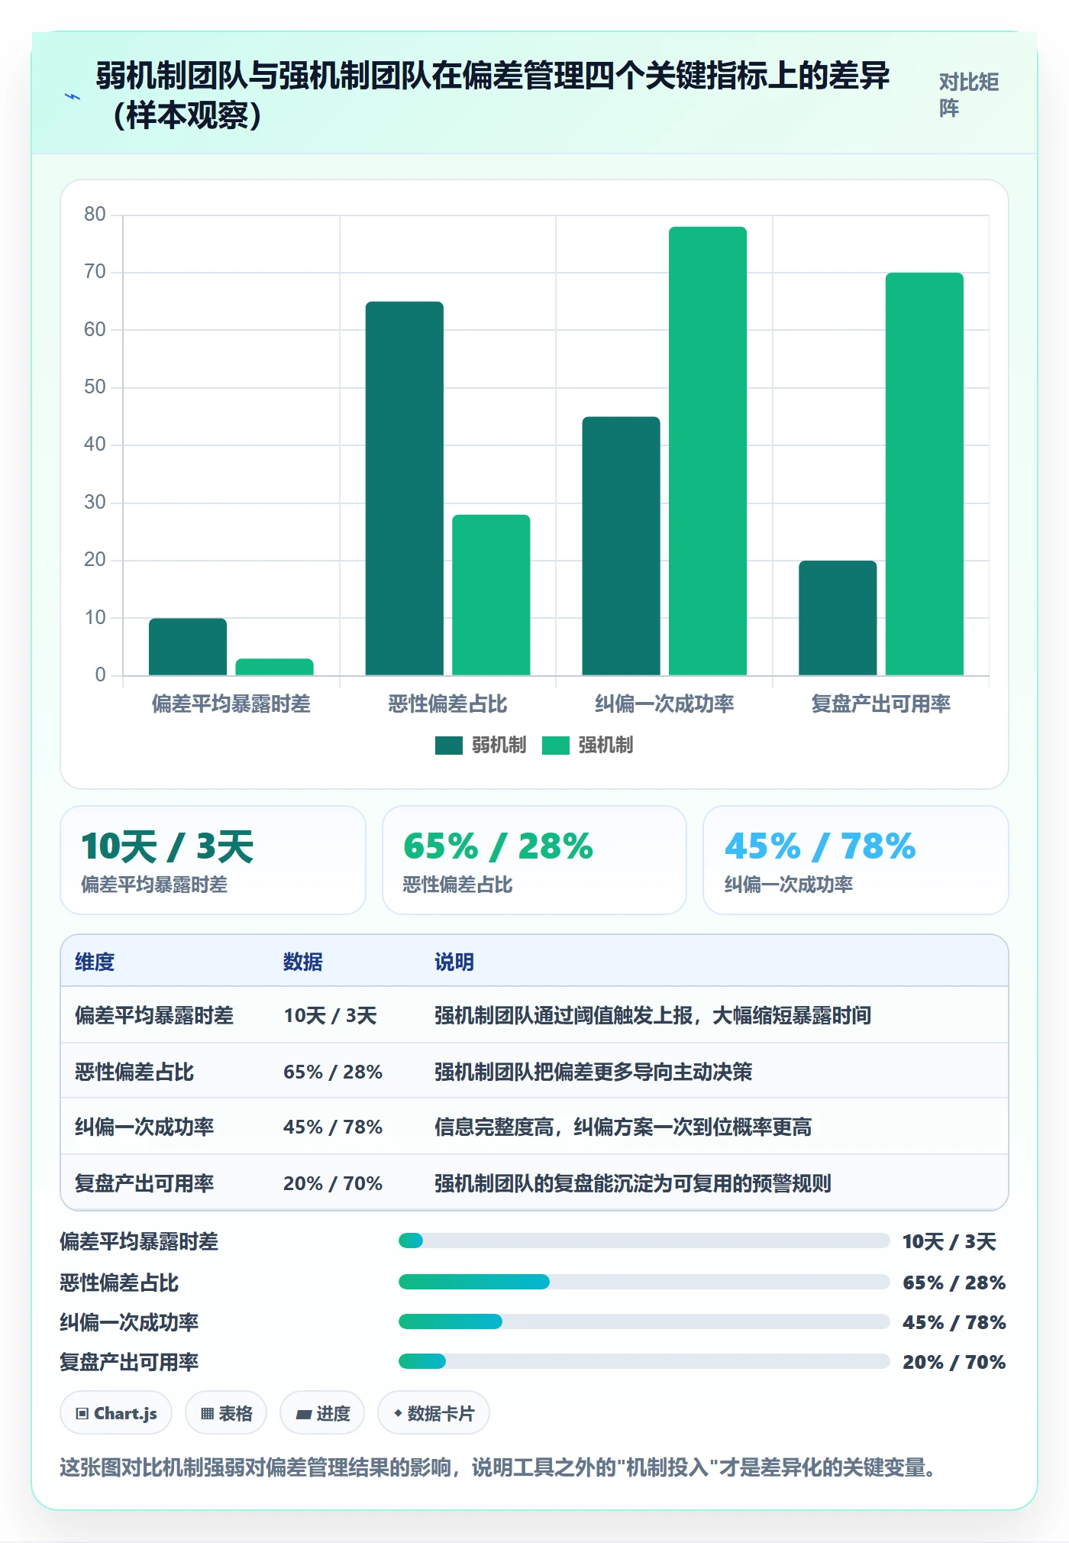Click the footer summary sentence
The width and height of the screenshot is (1069, 1543).
pos(497,1467)
